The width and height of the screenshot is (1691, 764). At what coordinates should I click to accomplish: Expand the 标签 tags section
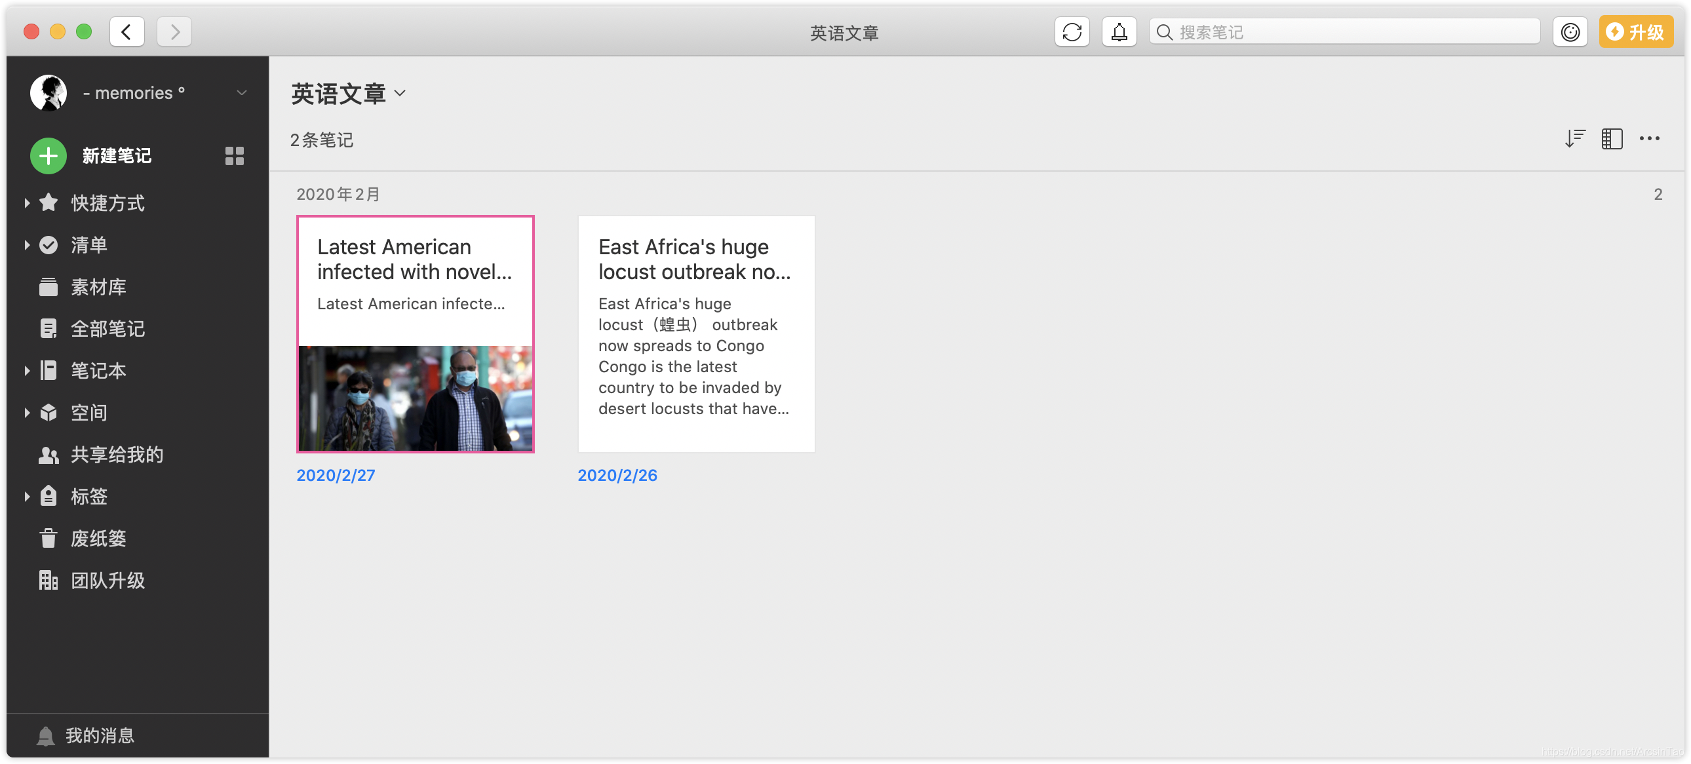[27, 496]
